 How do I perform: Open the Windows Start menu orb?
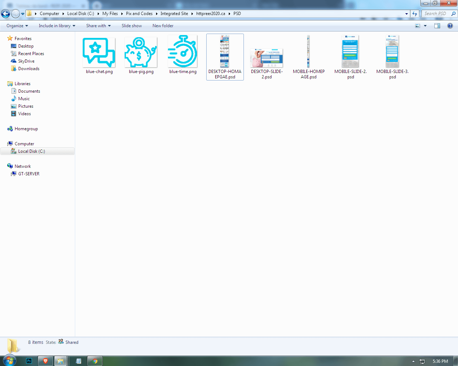[x=9, y=360]
